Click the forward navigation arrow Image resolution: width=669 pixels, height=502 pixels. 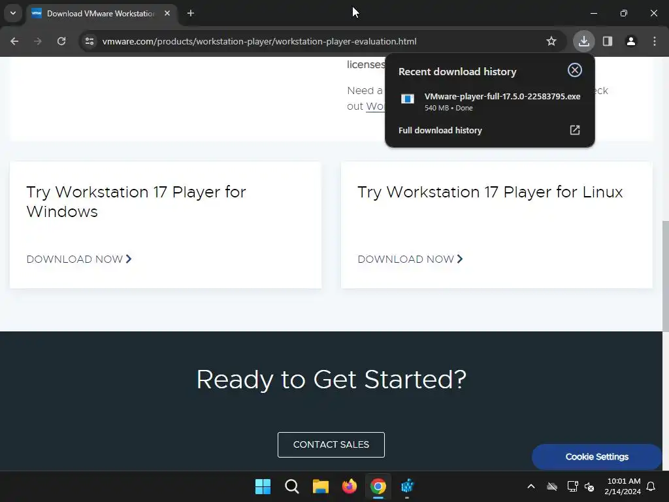[x=38, y=41]
